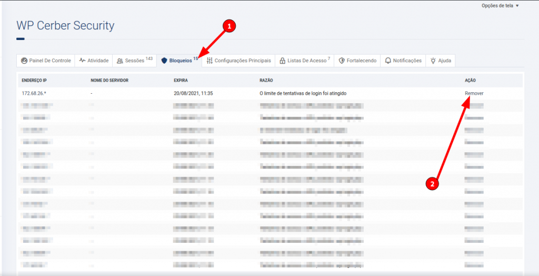The height and width of the screenshot is (276, 539).
Task: Click the ENDEREÇO IP column header
Action: [34, 80]
